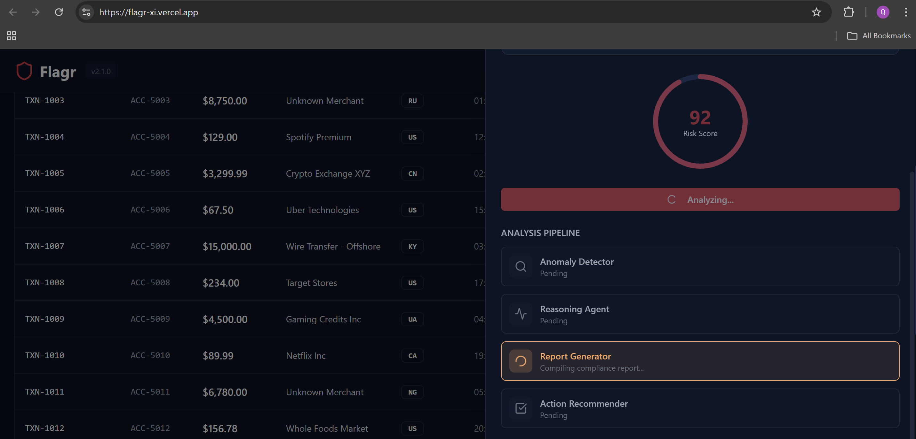The height and width of the screenshot is (439, 916).
Task: Click the 92 Risk Score gauge
Action: [700, 122]
